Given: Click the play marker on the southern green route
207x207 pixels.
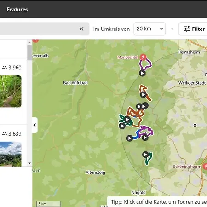Looking at the screenshot, I should [x=145, y=155].
